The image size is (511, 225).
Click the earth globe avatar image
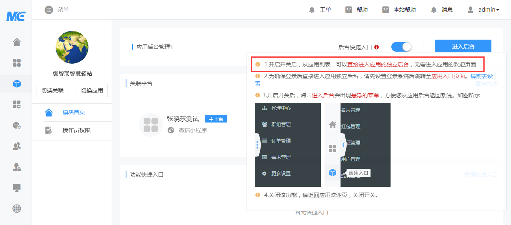point(72,47)
